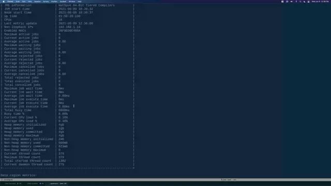Viewport: 331px width, 186px height.
Task: Click the date and time in menu bar
Action: coord(320,2)
